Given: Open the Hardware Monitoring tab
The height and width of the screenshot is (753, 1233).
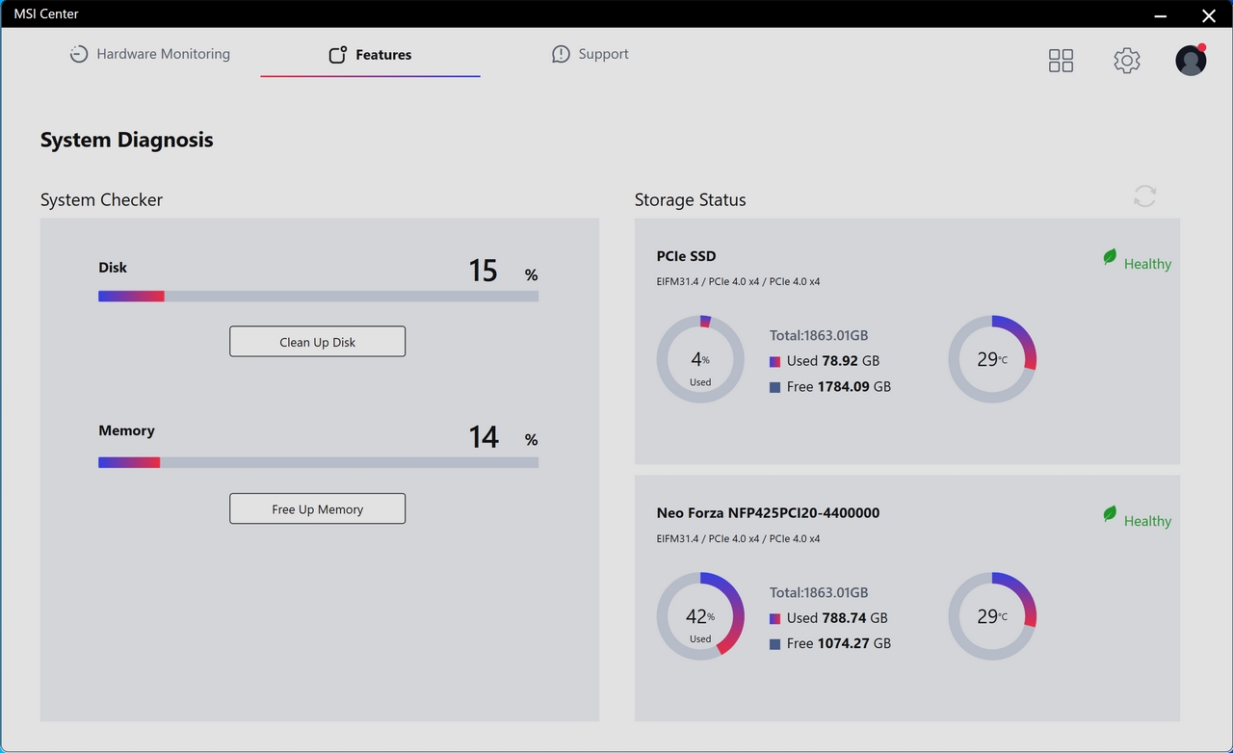Looking at the screenshot, I should [x=149, y=54].
